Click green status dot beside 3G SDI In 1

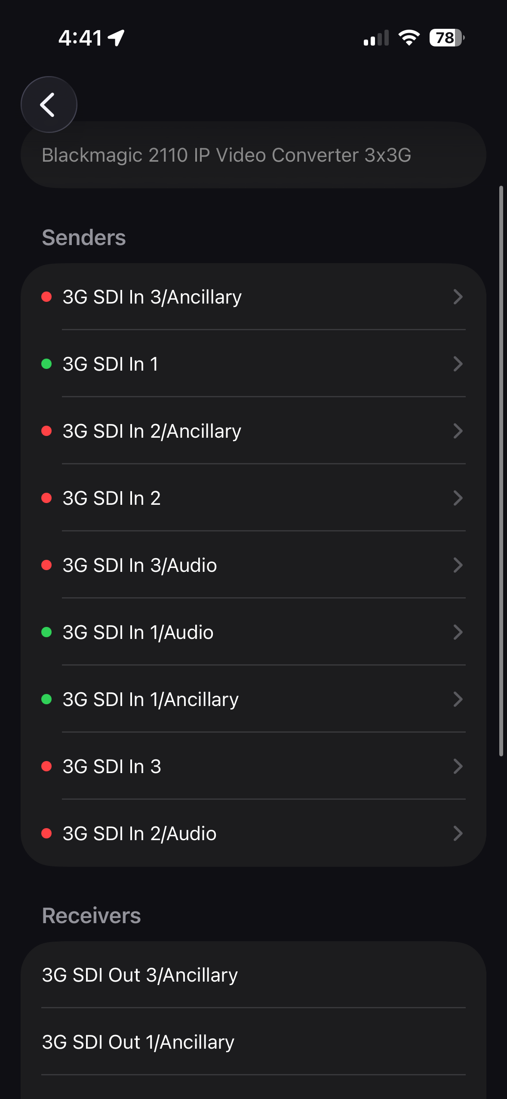pyautogui.click(x=46, y=364)
